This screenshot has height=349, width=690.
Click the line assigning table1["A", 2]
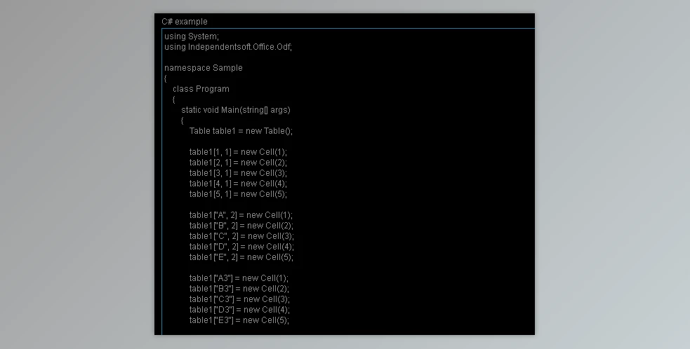click(x=241, y=215)
